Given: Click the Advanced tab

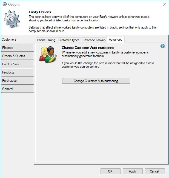Looking at the screenshot, I should (116, 39).
